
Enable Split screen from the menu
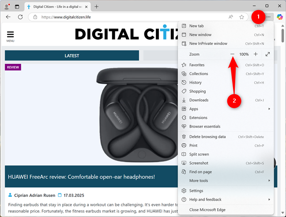226,154
